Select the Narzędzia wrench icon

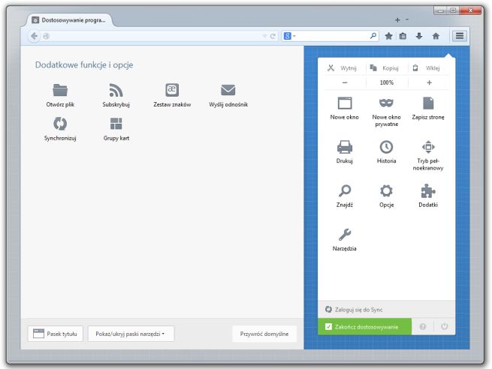(345, 235)
